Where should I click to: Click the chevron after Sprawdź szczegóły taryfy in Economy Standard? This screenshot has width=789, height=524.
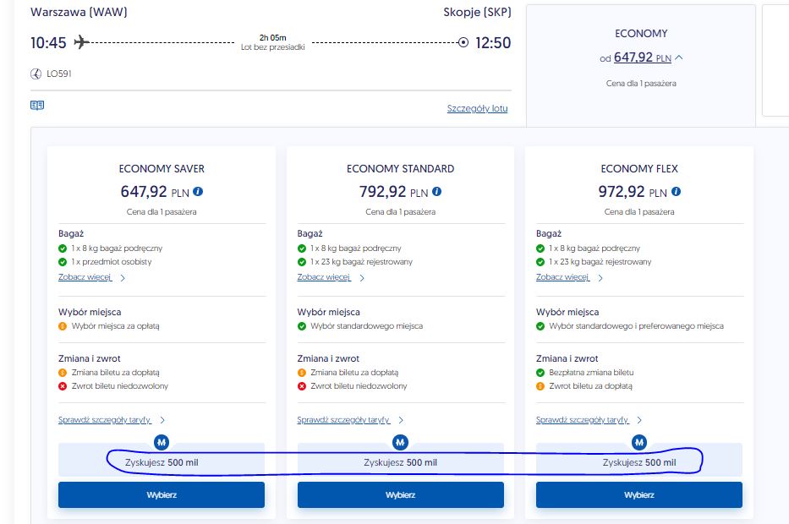coord(401,420)
